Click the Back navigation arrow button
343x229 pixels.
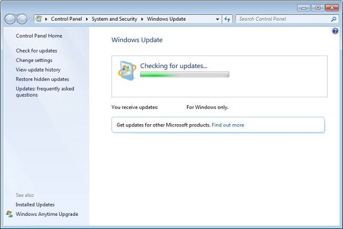tap(10, 19)
